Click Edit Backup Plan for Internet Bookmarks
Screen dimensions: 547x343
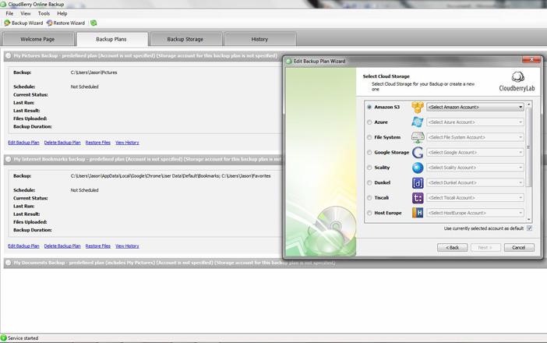pos(23,246)
